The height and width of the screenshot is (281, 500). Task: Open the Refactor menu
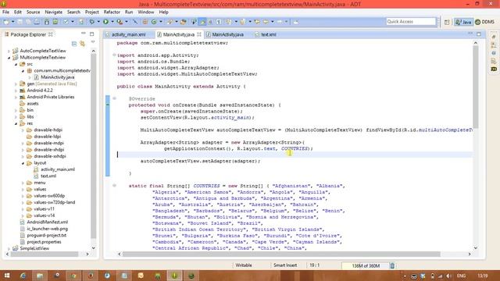(112, 12)
